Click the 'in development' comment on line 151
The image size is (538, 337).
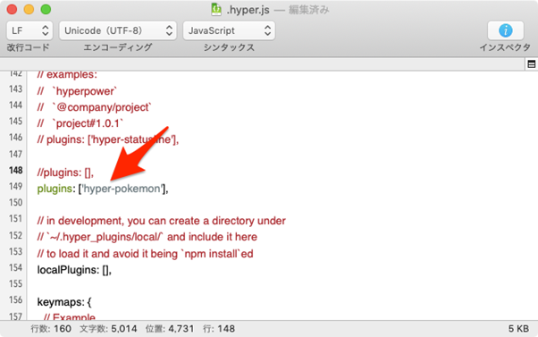161,221
